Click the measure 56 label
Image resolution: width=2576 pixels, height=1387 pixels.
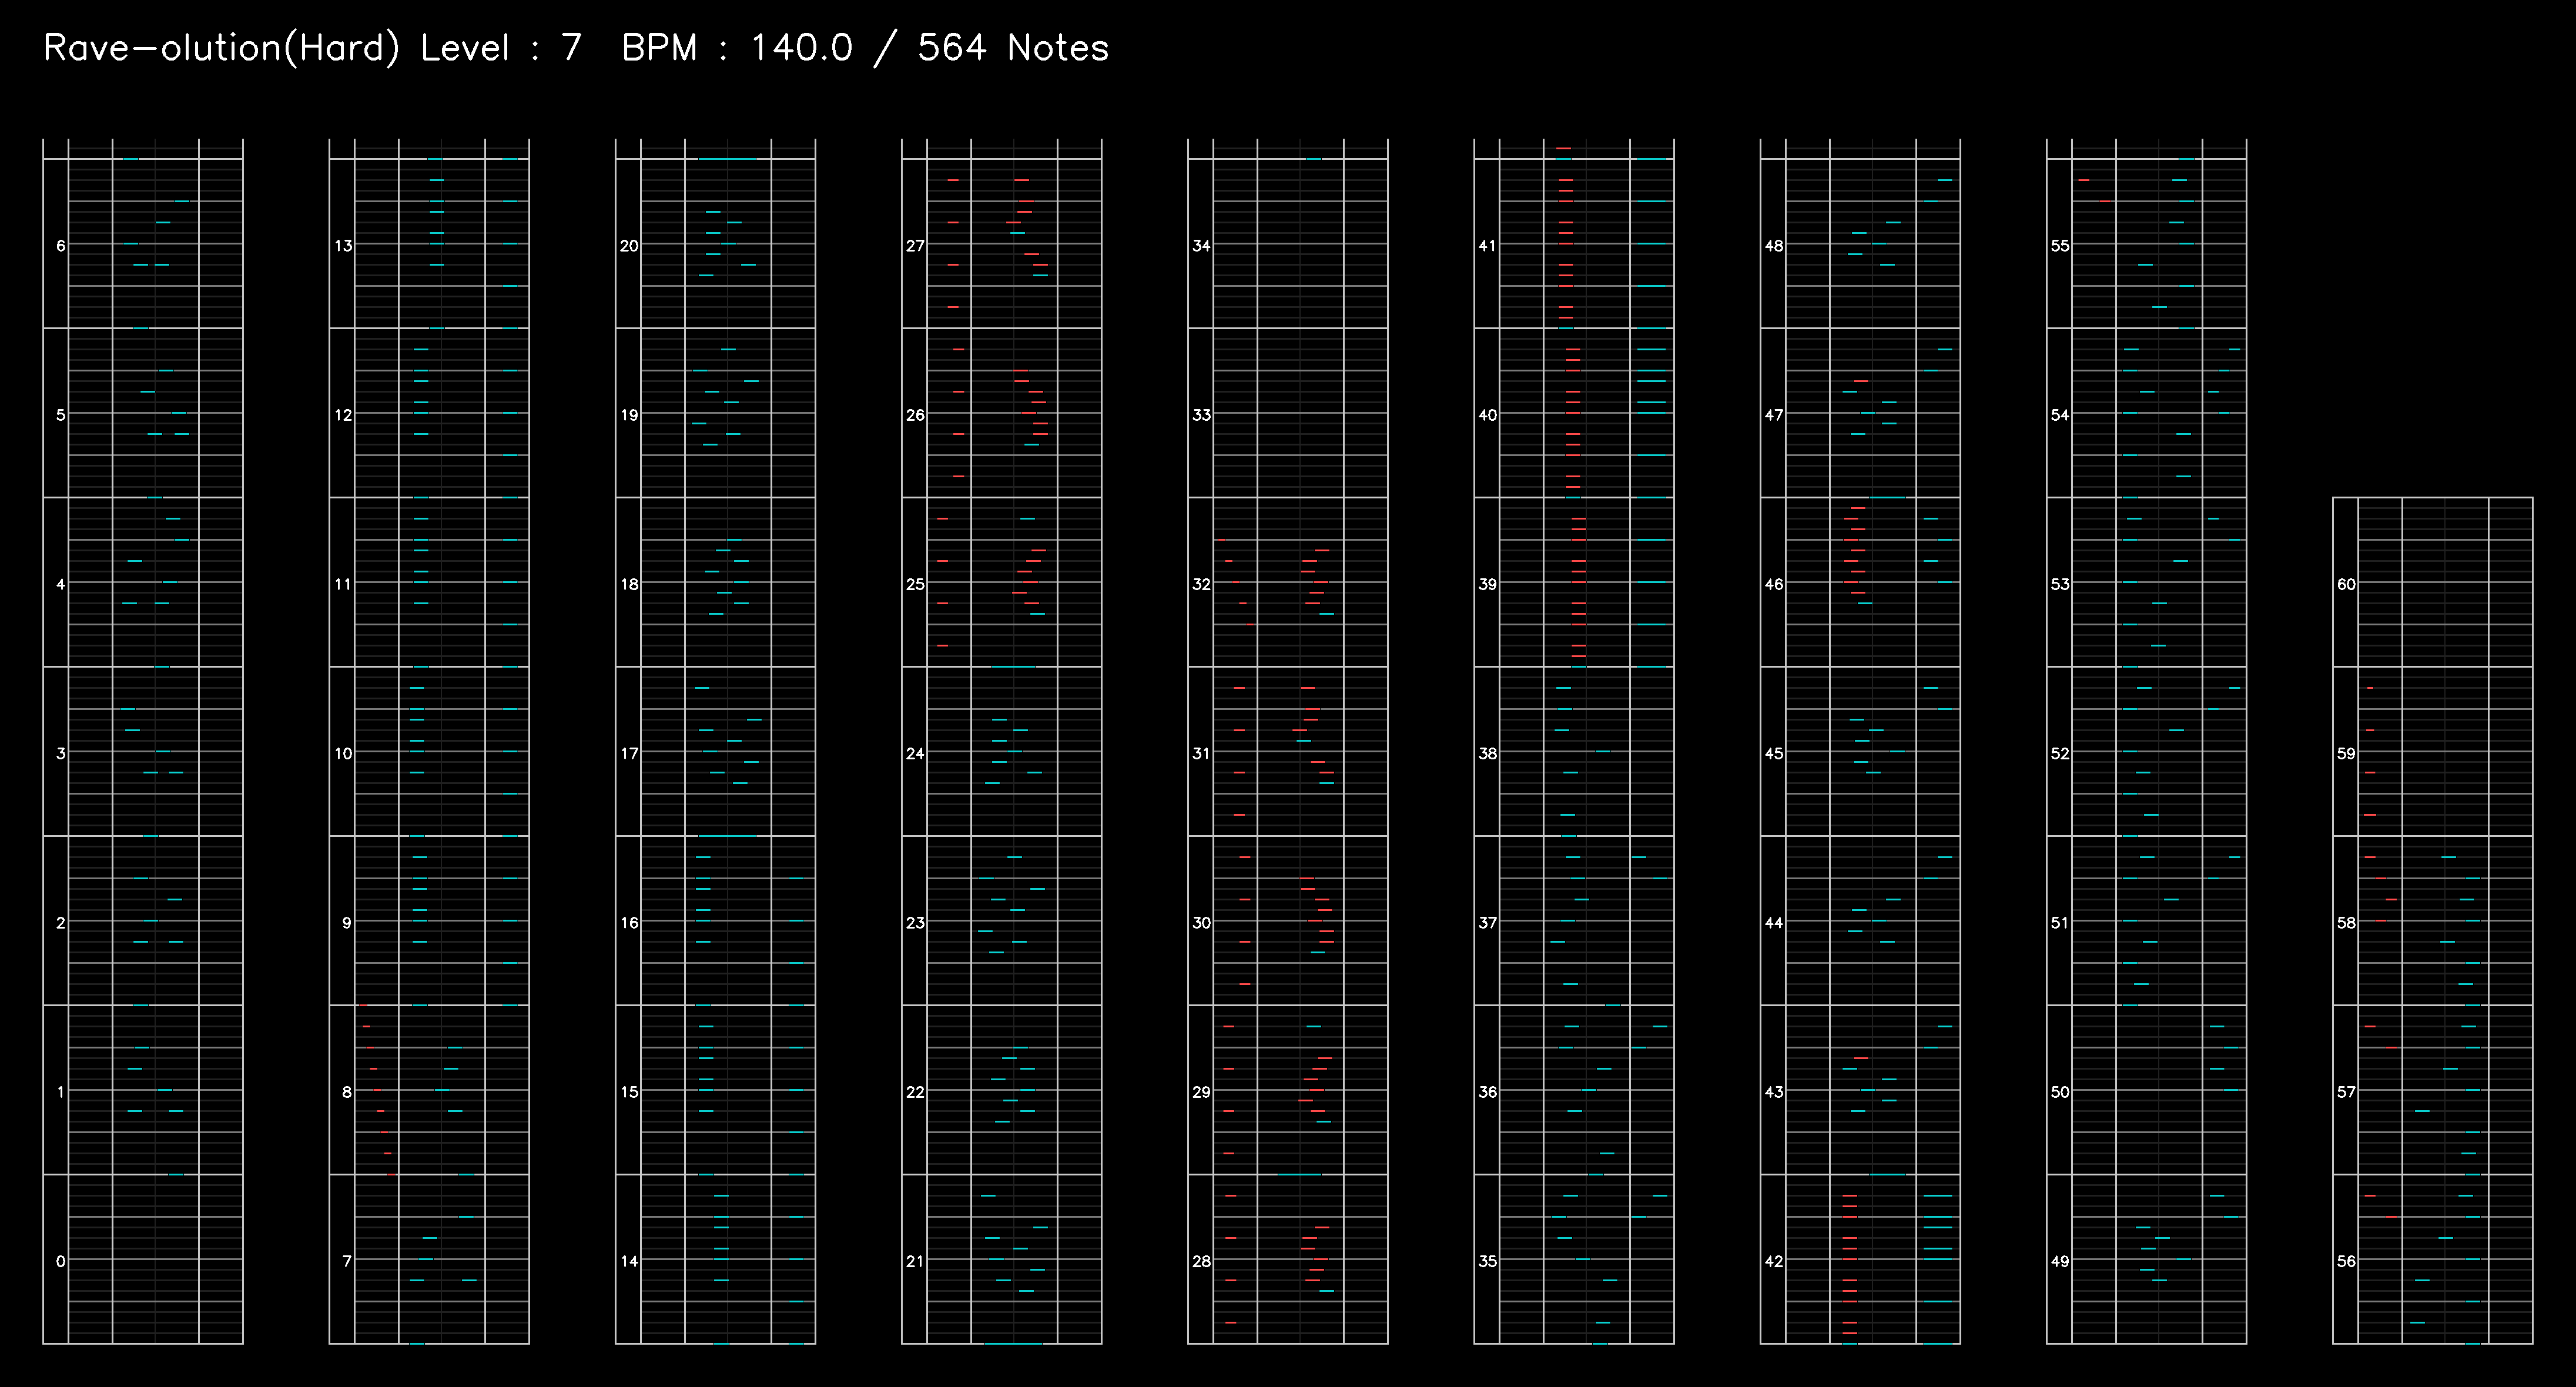[x=2346, y=1261]
